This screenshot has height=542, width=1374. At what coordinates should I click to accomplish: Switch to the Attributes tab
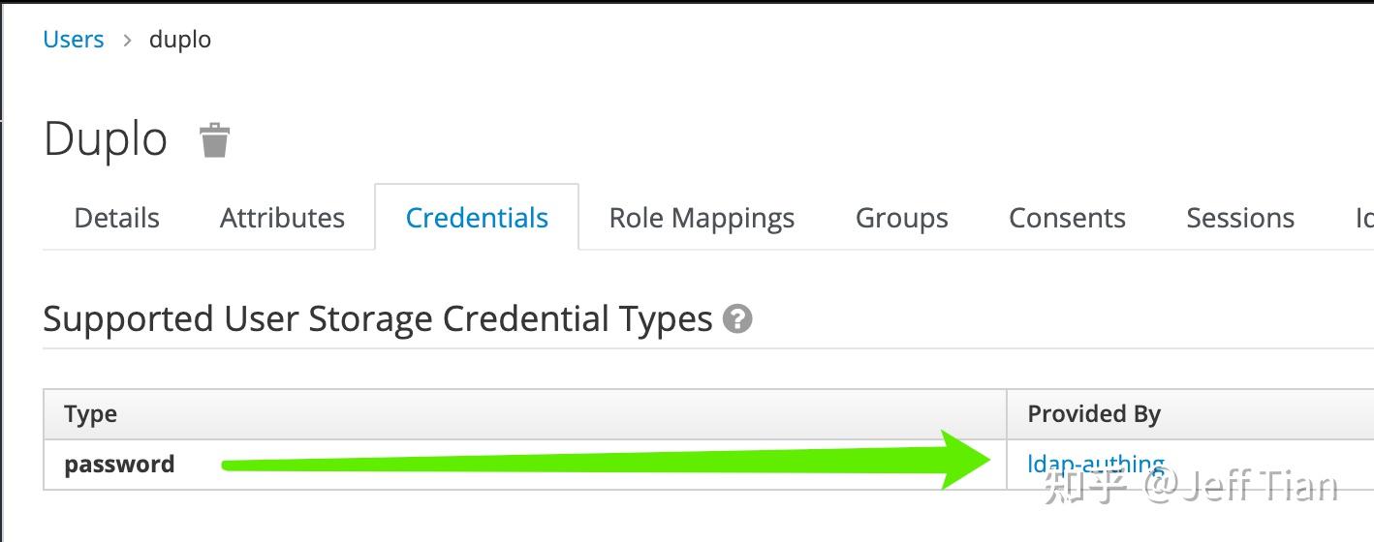coord(282,218)
